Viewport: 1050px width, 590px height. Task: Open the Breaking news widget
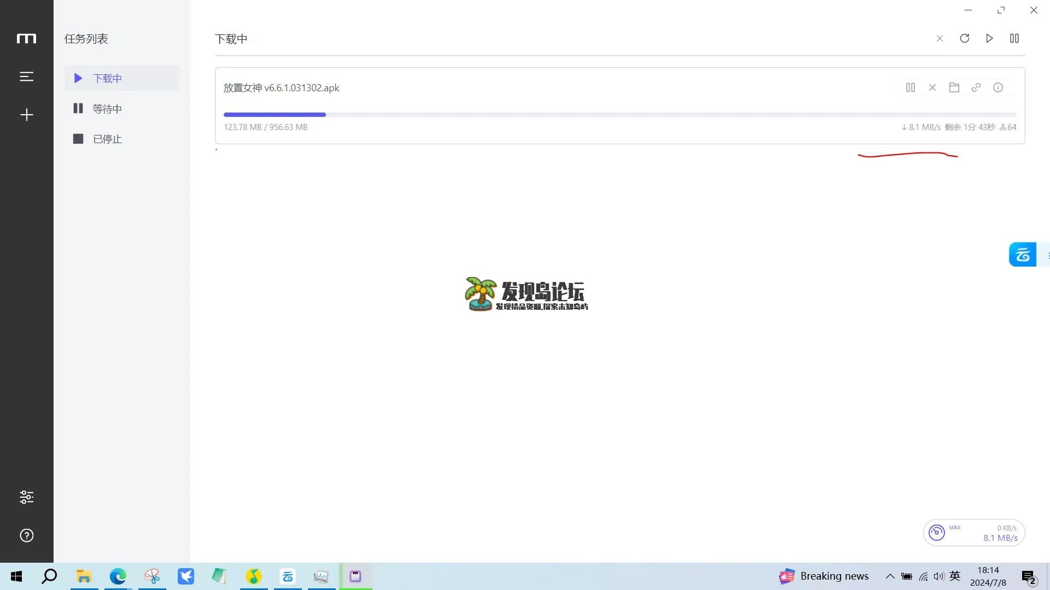[824, 576]
